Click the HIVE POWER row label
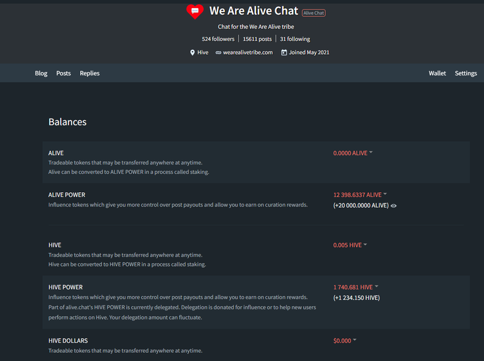 click(x=66, y=287)
